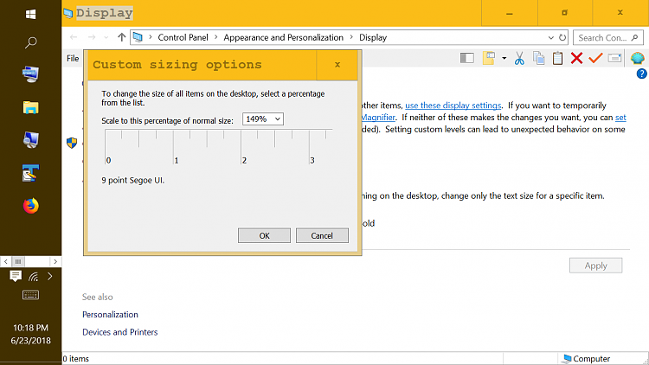Open network wireless tray icon
Viewport: 649px width, 365px height.
click(x=33, y=276)
